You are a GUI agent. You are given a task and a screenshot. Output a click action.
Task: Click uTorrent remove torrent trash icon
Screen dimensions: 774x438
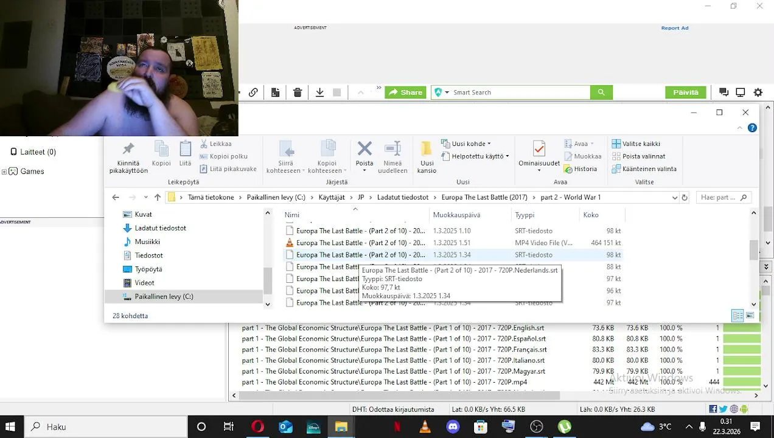tap(298, 92)
